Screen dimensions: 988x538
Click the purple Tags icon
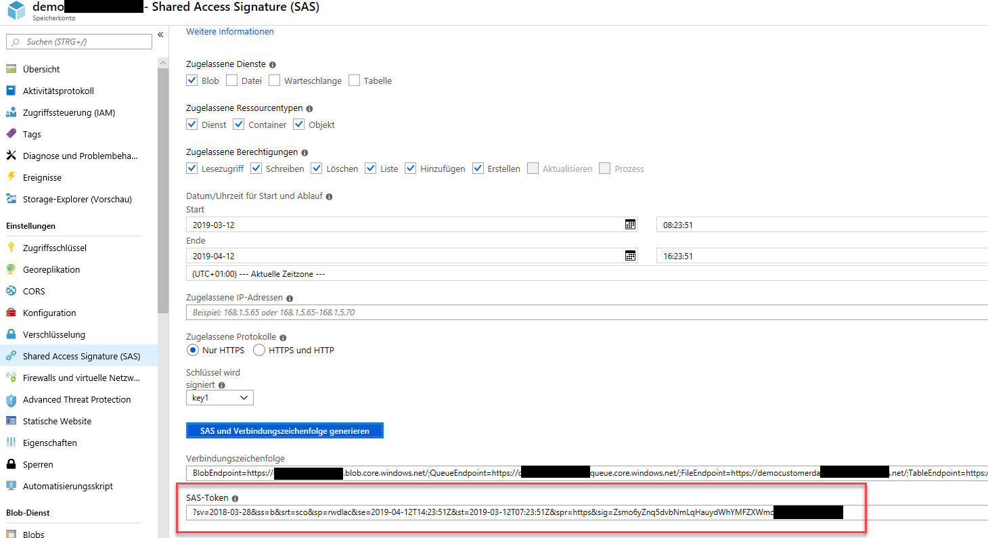click(x=11, y=134)
